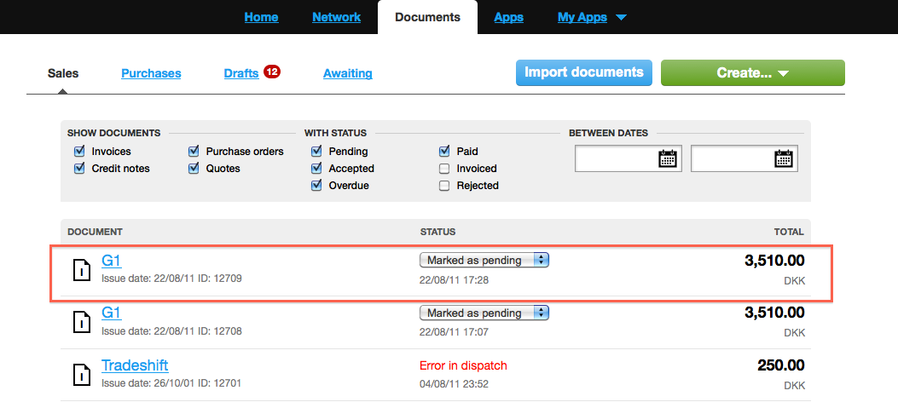
Task: Check the Invoiced status filter
Action: click(x=444, y=169)
